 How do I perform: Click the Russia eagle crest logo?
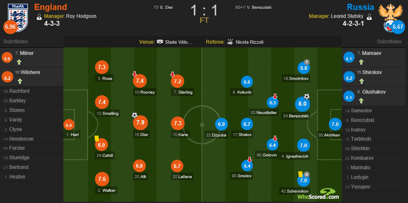click(x=389, y=15)
